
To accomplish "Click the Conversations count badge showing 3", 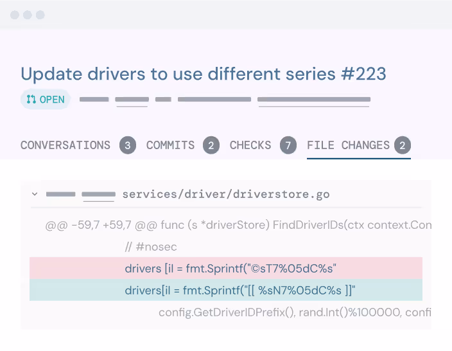I will click(128, 146).
